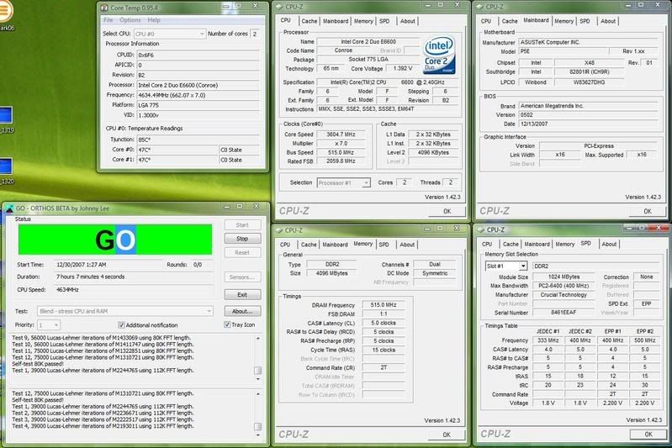The height and width of the screenshot is (448, 672).
Task: Click the green GO status banner
Action: (115, 240)
